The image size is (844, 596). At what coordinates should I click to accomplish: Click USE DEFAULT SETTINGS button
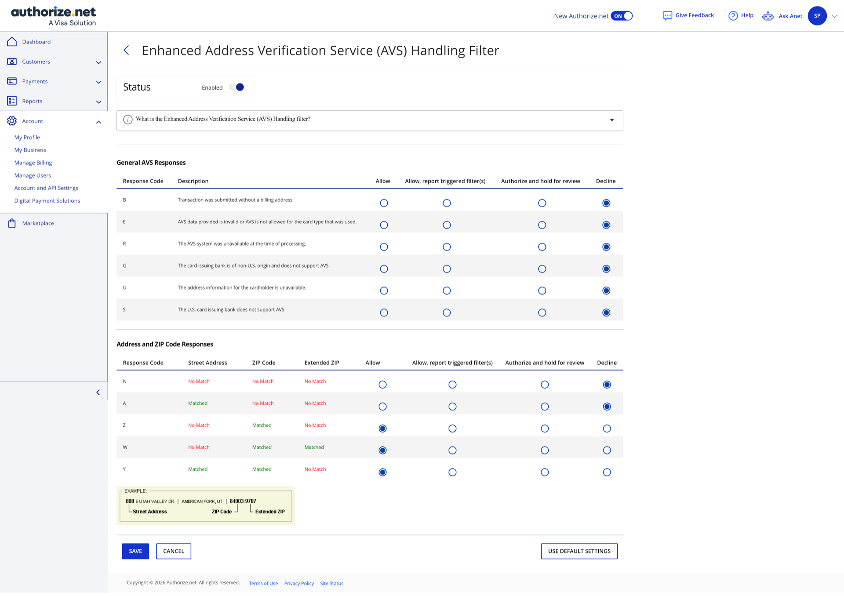579,551
